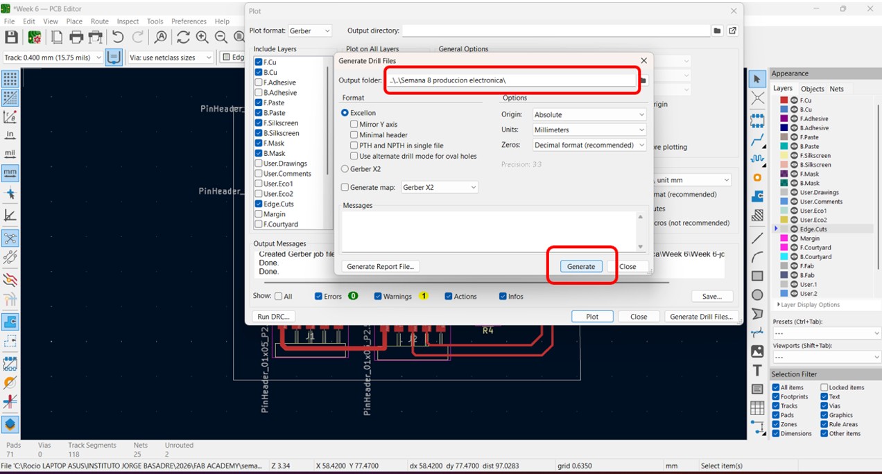Select the Add Image tool in the right toolbar
Viewport: 882px width, 474px height.
point(757,351)
